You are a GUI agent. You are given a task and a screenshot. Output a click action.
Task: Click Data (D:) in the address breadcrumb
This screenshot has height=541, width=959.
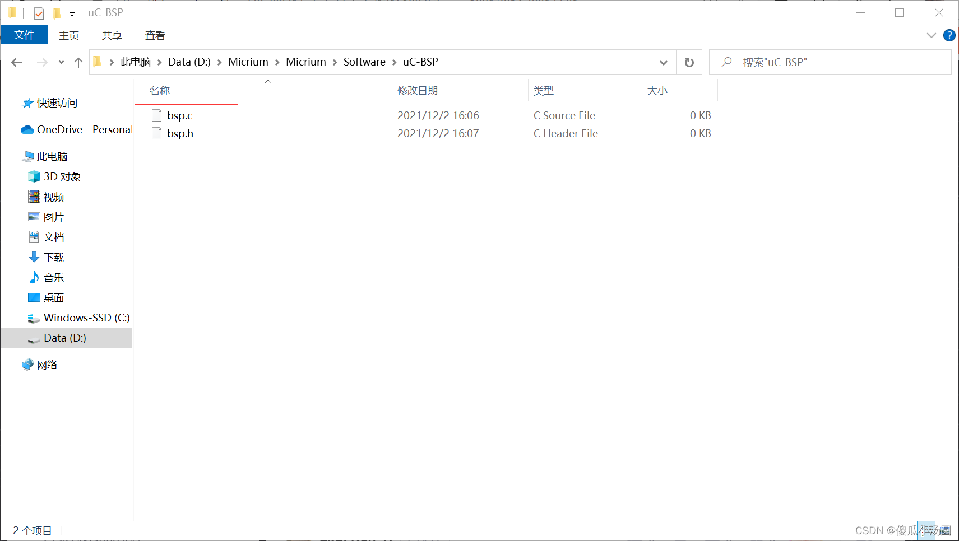[x=189, y=62]
